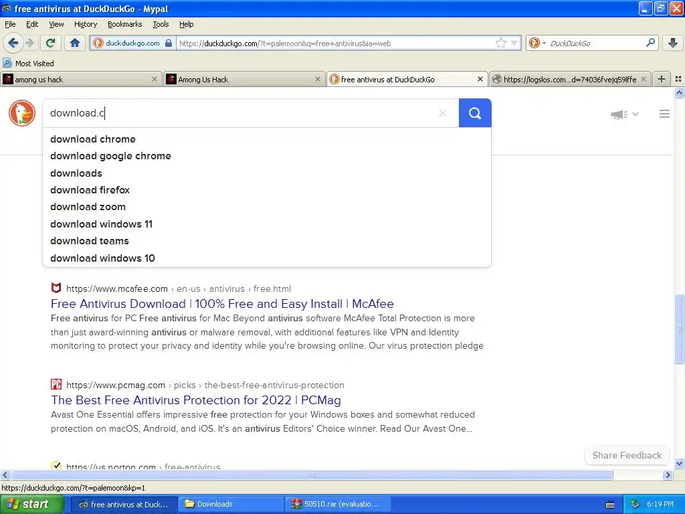Close the logslos.com tab
The height and width of the screenshot is (514, 685).
click(x=644, y=79)
